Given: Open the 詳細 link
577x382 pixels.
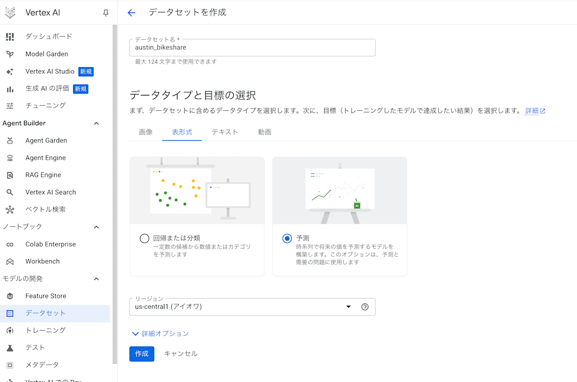Looking at the screenshot, I should (532, 111).
